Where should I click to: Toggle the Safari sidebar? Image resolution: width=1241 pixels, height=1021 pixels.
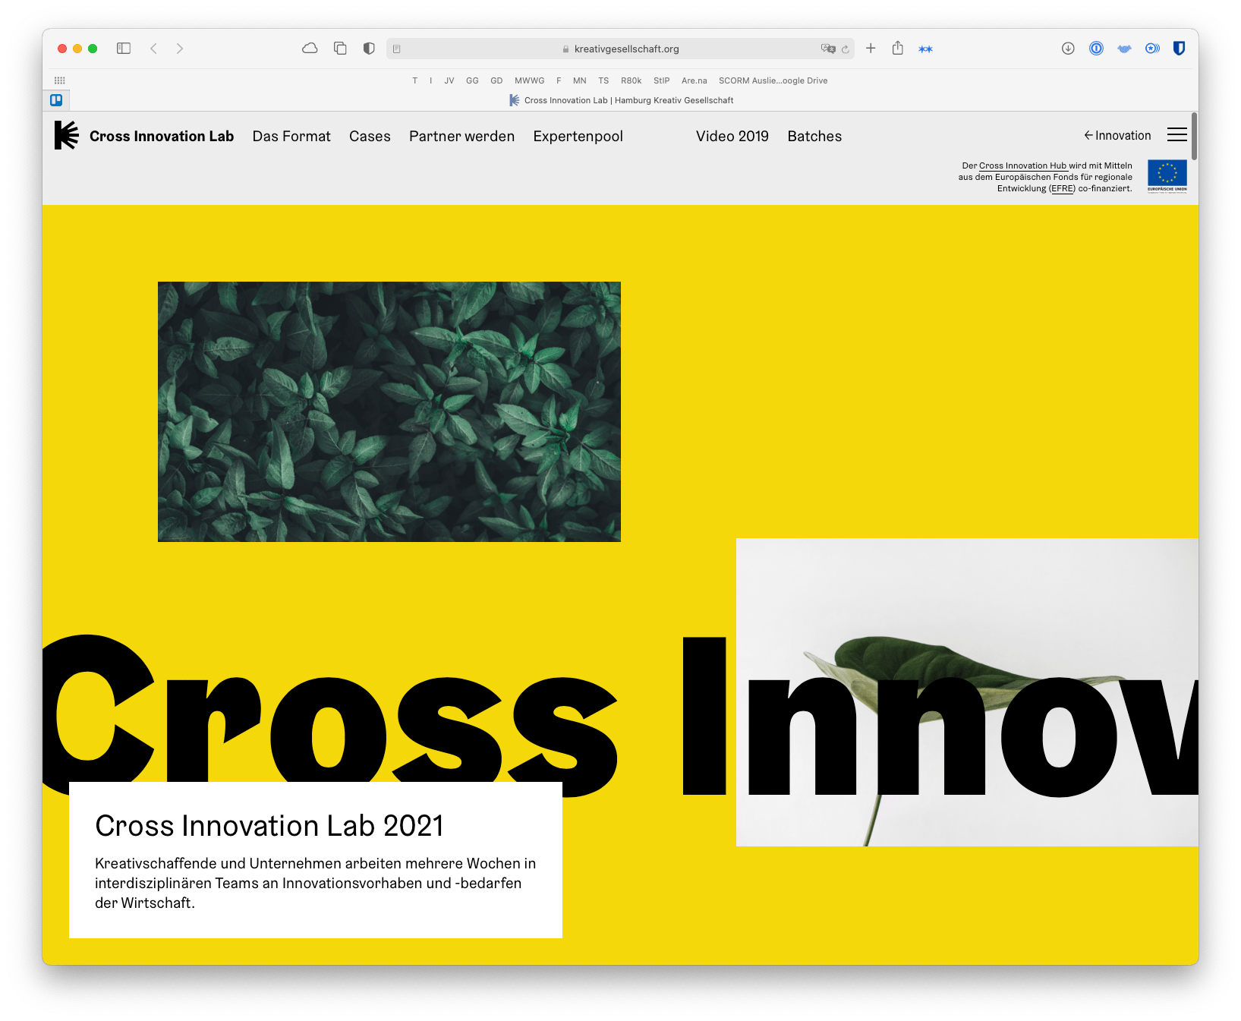124,48
